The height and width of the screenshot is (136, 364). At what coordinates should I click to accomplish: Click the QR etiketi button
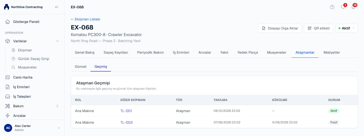coord(318,28)
